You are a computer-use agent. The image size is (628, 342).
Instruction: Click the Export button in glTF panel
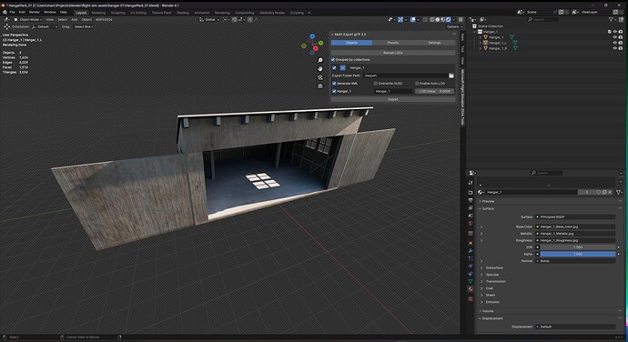[x=393, y=99]
